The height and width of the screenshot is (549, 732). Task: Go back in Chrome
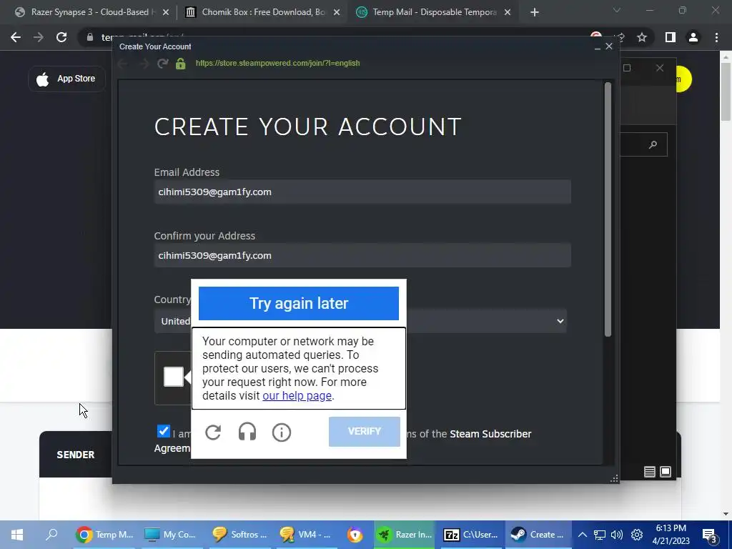point(16,37)
